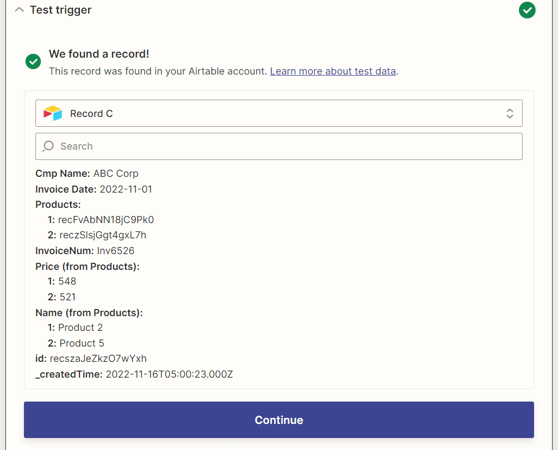
Task: Select the Test trigger heading
Action: click(x=60, y=9)
